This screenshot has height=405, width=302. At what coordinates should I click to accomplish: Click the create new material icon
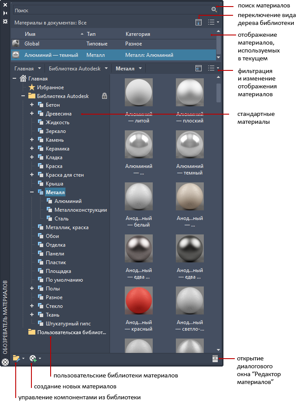click(33, 359)
